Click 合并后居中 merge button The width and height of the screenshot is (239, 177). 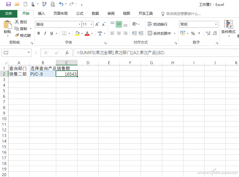(x=160, y=33)
